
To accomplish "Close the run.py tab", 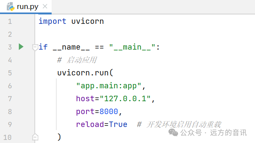I will click(x=45, y=7).
